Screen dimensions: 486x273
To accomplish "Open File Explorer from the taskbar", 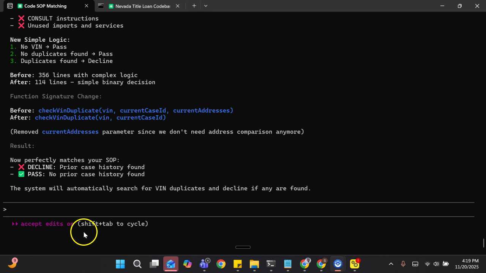I will pos(254,264).
